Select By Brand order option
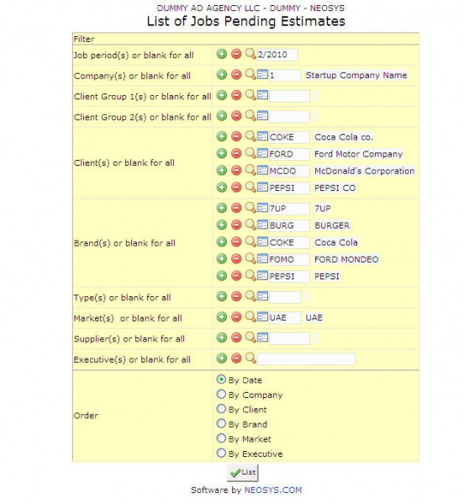The width and height of the screenshot is (464, 504). (x=221, y=423)
